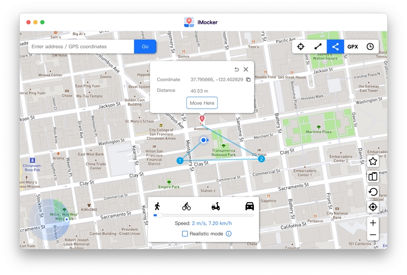Click the Chinatown-Rose Pak station label
407x275 pixels.
32,168
